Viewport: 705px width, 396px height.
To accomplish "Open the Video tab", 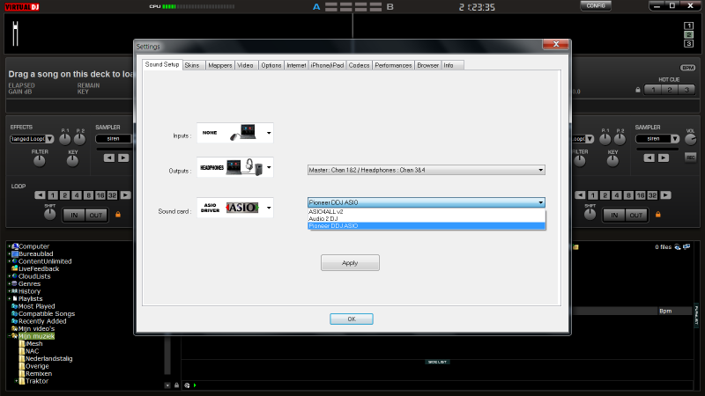I will [x=246, y=65].
